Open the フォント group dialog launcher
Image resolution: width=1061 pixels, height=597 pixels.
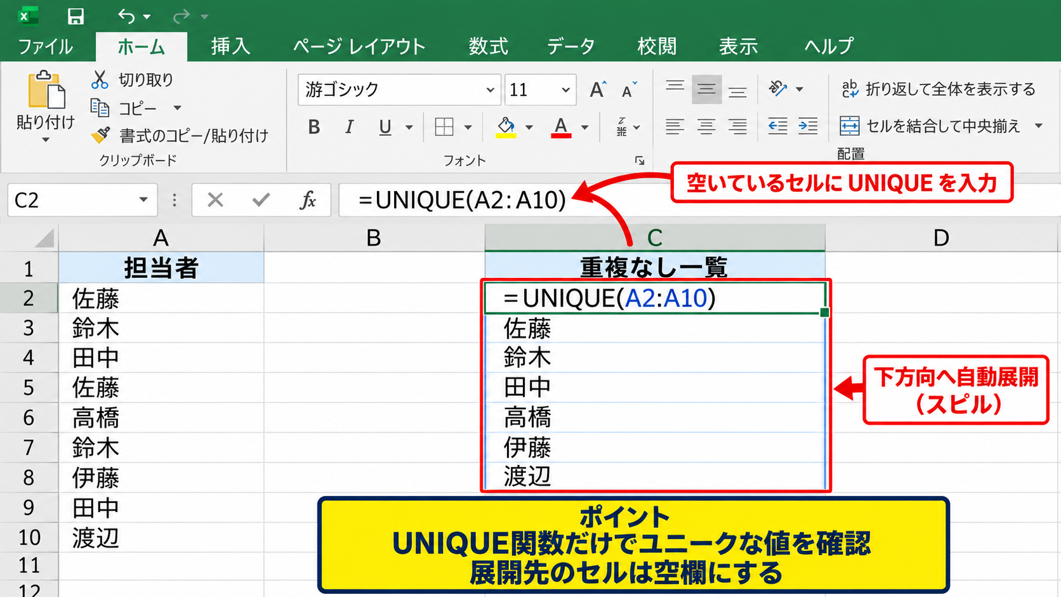point(639,161)
